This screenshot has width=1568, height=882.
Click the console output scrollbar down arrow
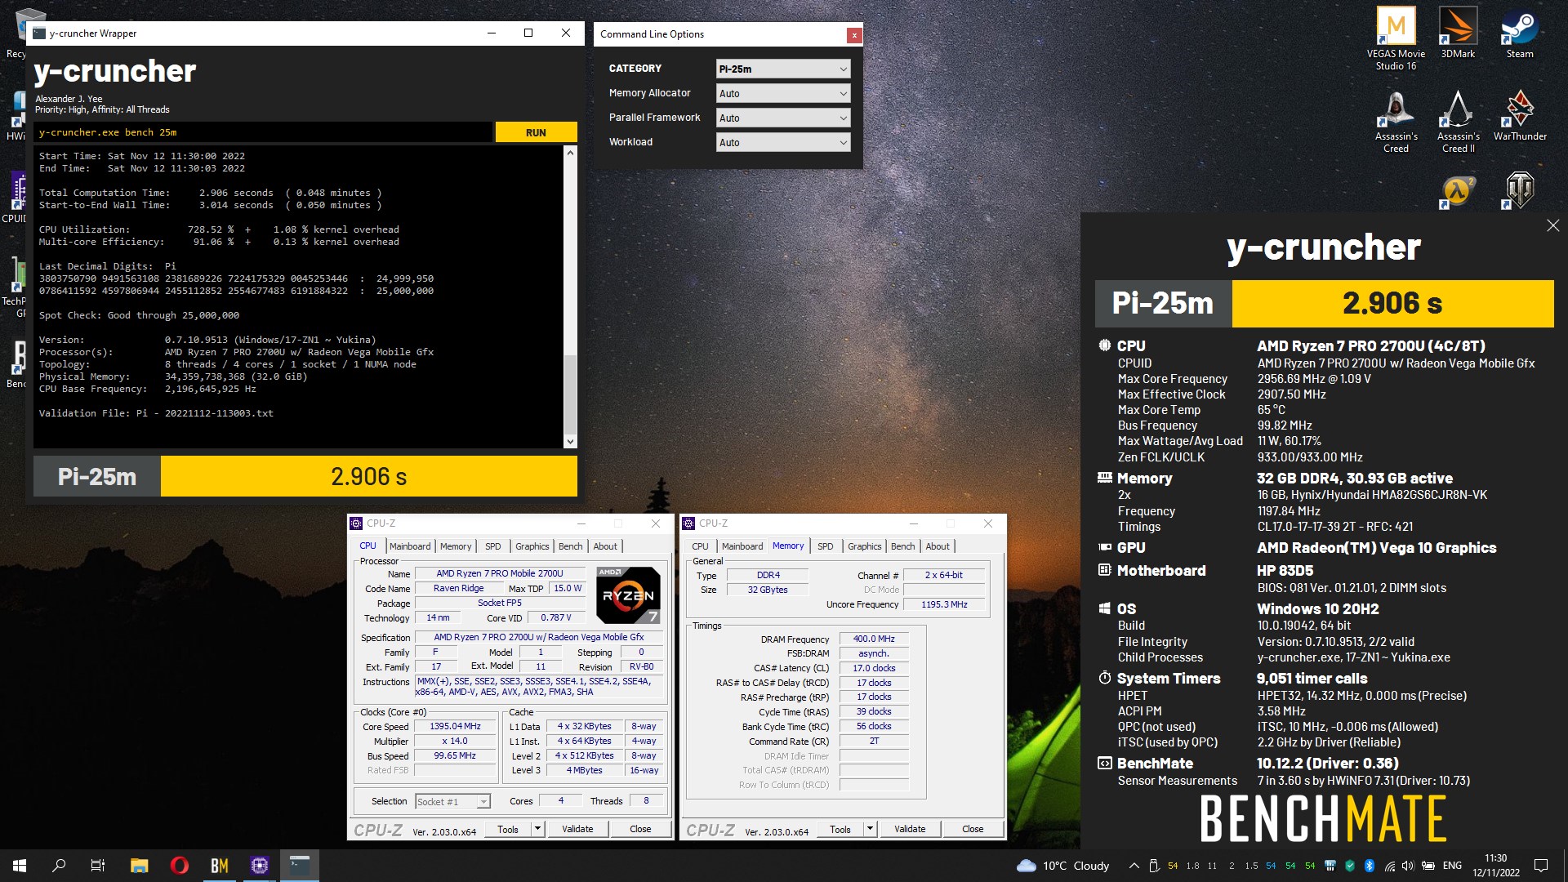coord(570,442)
